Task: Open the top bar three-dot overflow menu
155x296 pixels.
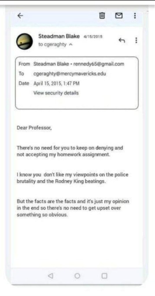Action: coord(134,16)
